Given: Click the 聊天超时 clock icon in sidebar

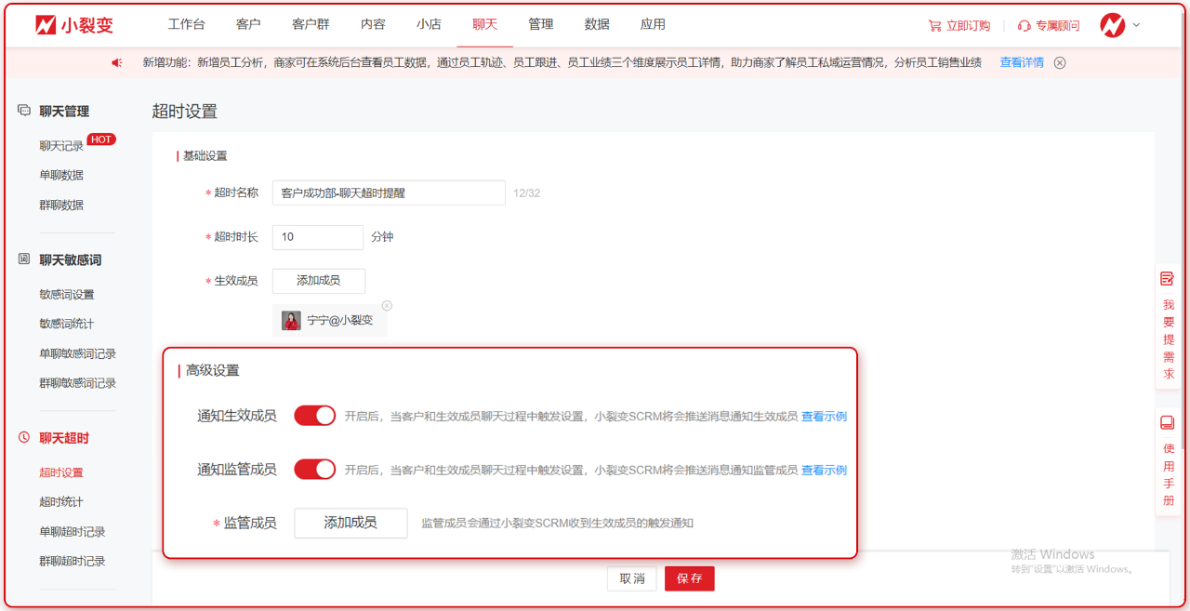Looking at the screenshot, I should [24, 438].
